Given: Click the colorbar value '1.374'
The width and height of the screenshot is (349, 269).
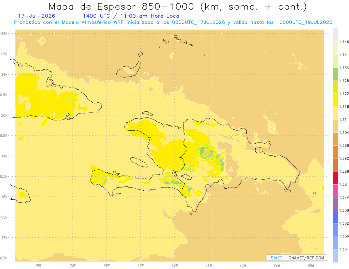Looking at the screenshot, I should pyautogui.click(x=344, y=197).
